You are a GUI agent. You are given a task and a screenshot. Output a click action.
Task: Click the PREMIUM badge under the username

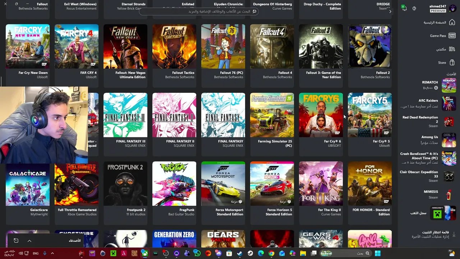[438, 11]
